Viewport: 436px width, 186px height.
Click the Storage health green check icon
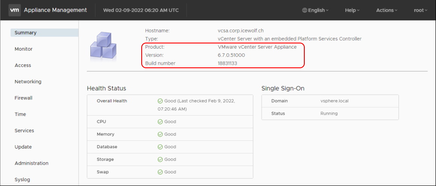coord(160,159)
